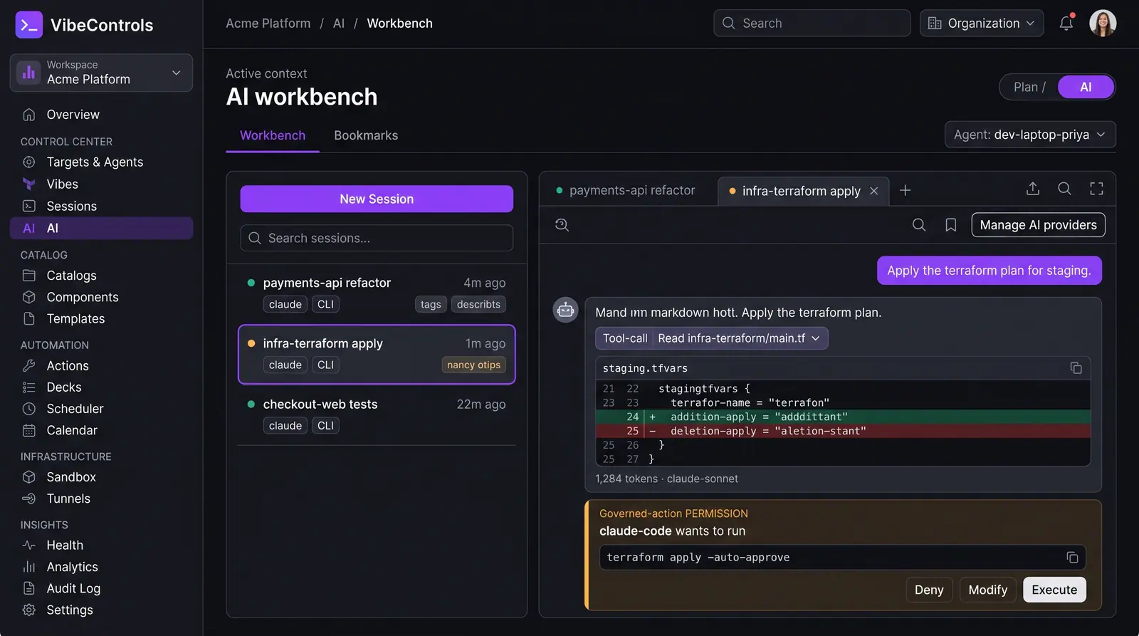Open Health pulse icon
The image size is (1139, 636).
[x=29, y=546]
